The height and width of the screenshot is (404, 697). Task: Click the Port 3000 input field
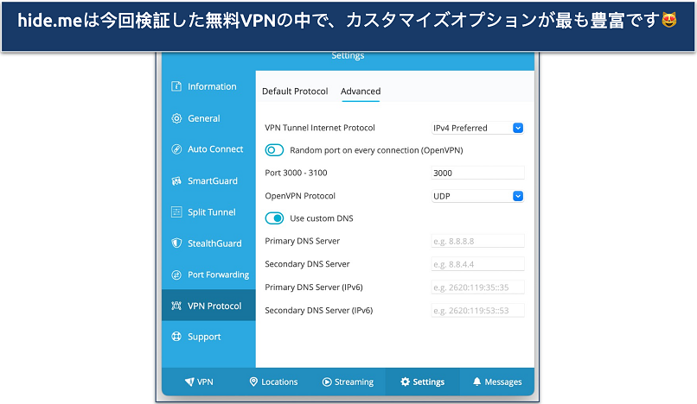pyautogui.click(x=477, y=173)
